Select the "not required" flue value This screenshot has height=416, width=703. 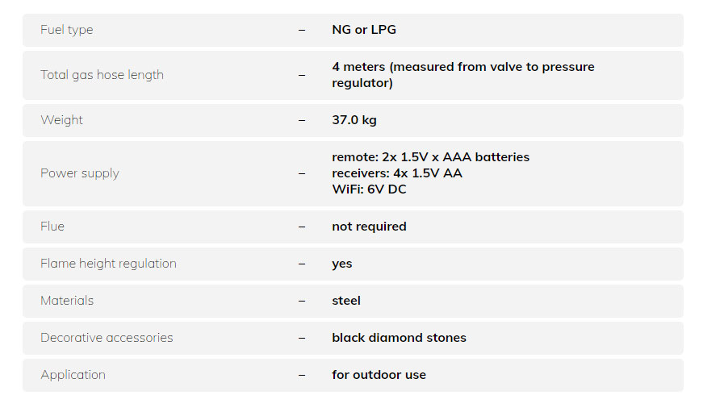coord(369,227)
